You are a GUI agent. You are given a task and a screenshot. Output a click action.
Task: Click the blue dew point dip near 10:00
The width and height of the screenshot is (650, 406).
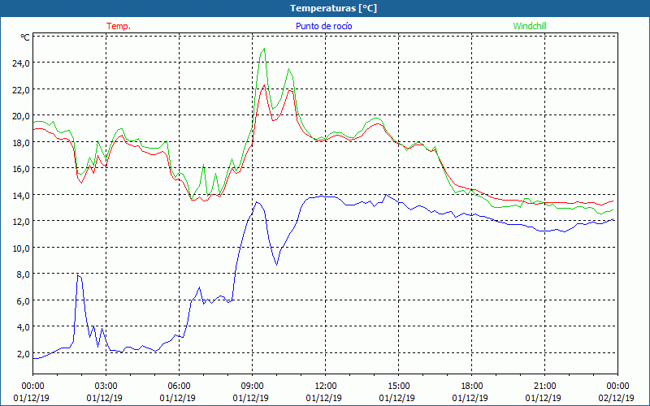click(x=276, y=264)
